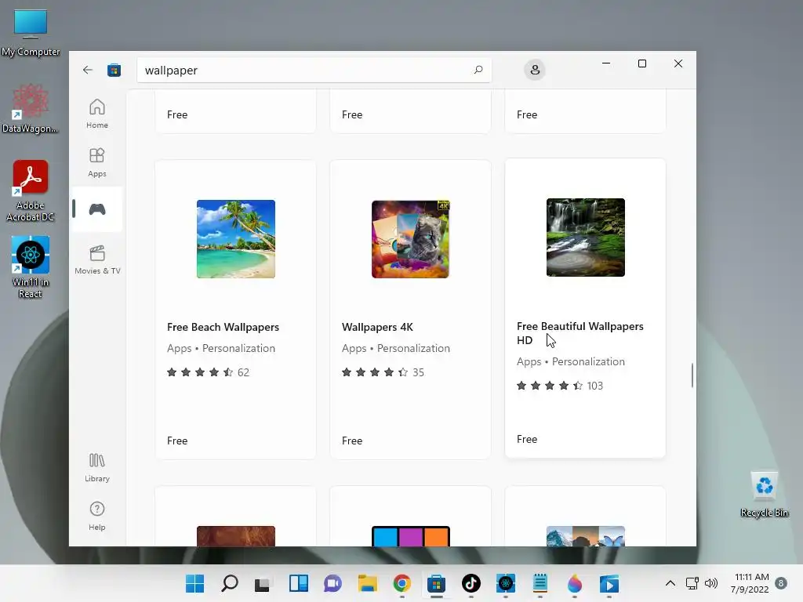Open the Apps section in sidebar
Screen dimensions: 803x602
96,162
